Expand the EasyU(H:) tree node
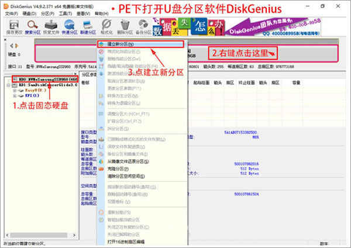 point(15,91)
